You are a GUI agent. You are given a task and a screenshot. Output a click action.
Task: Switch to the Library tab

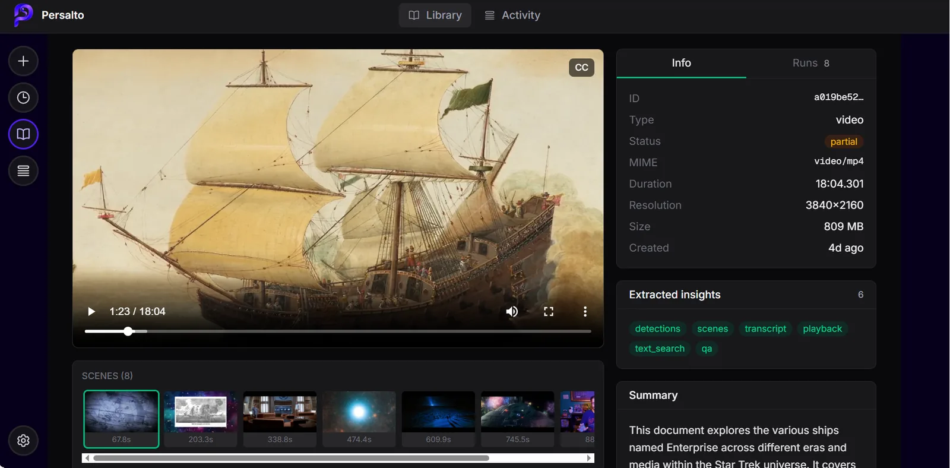click(435, 15)
